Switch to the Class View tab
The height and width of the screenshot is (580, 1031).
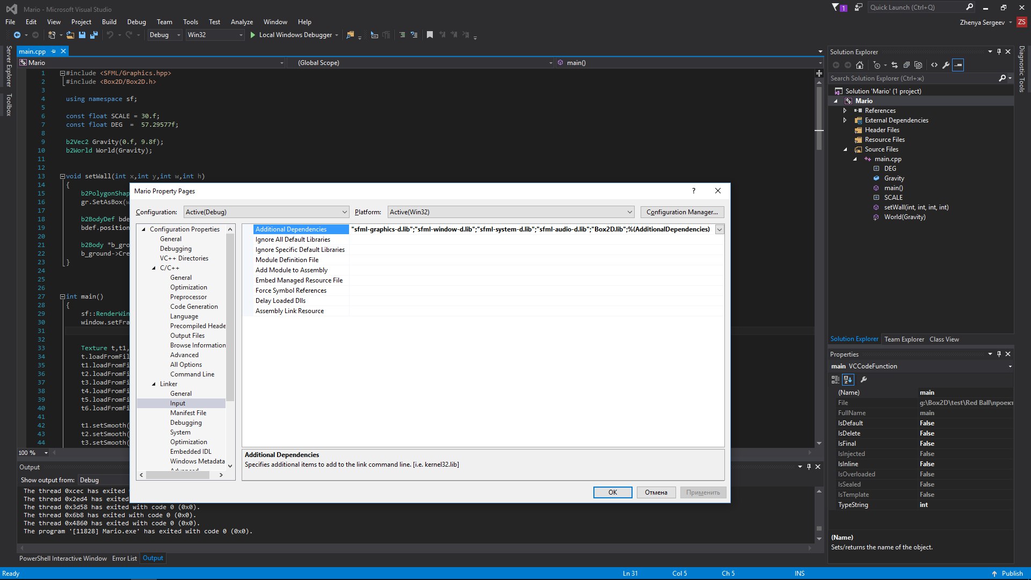click(944, 339)
